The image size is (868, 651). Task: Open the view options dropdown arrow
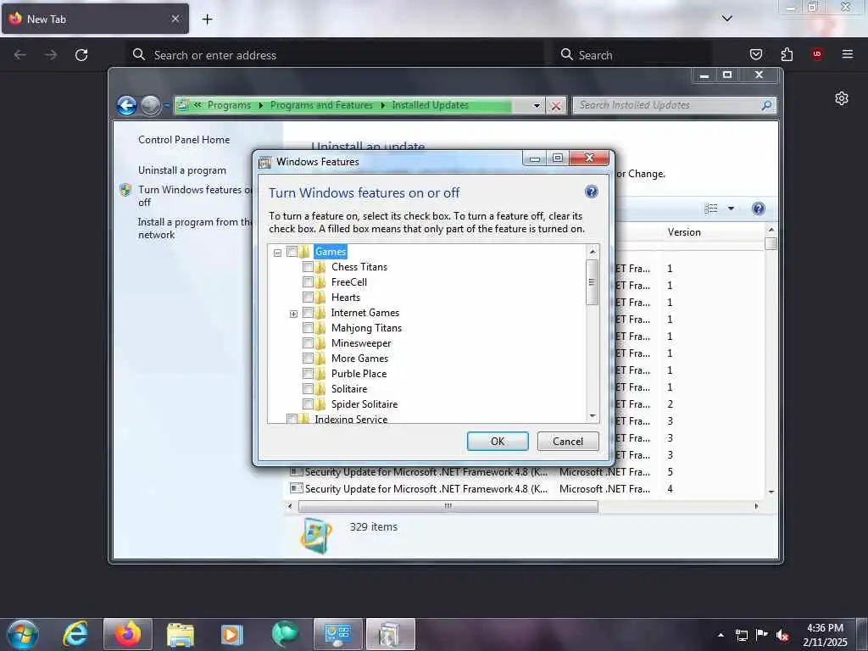coord(731,209)
